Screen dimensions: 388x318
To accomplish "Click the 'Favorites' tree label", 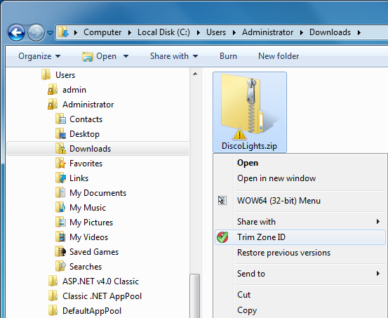I will [x=86, y=164].
